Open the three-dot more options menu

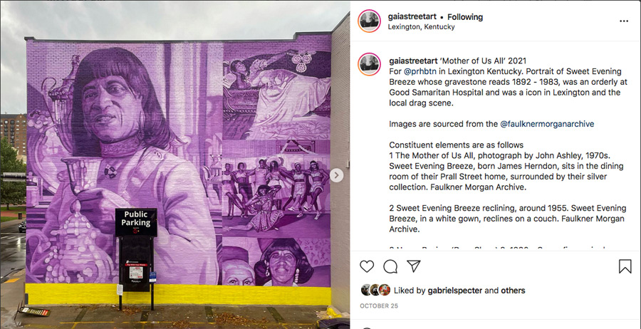click(x=624, y=21)
